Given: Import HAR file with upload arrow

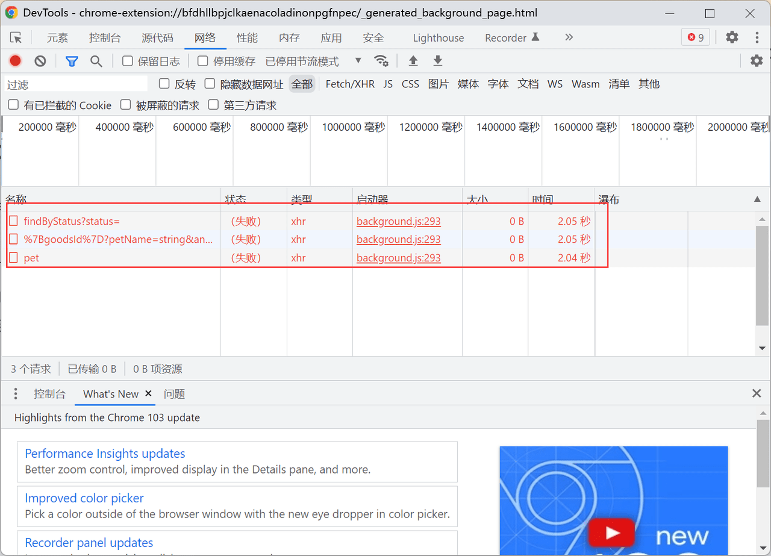Looking at the screenshot, I should (413, 61).
